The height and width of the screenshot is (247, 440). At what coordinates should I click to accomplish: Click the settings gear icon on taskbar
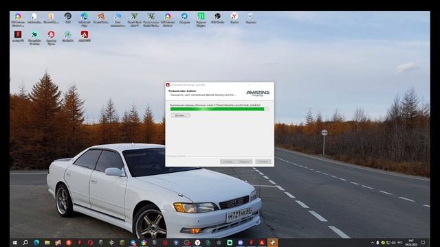pos(219,242)
